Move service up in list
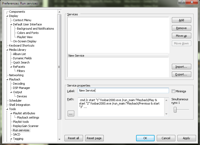200x145 pixels. [181, 36]
